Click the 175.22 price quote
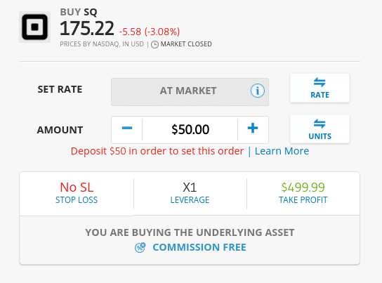382x283 pixels. [87, 28]
